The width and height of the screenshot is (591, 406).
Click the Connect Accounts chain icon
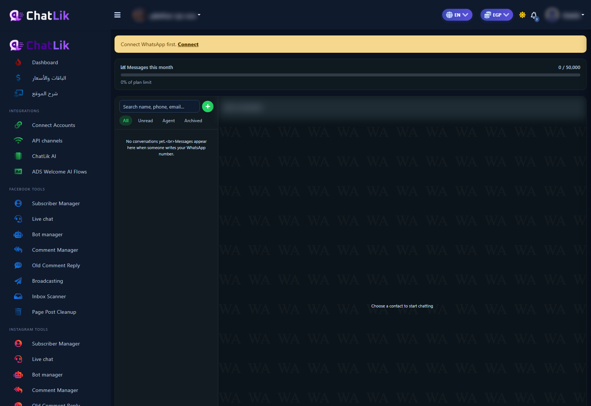pos(18,125)
